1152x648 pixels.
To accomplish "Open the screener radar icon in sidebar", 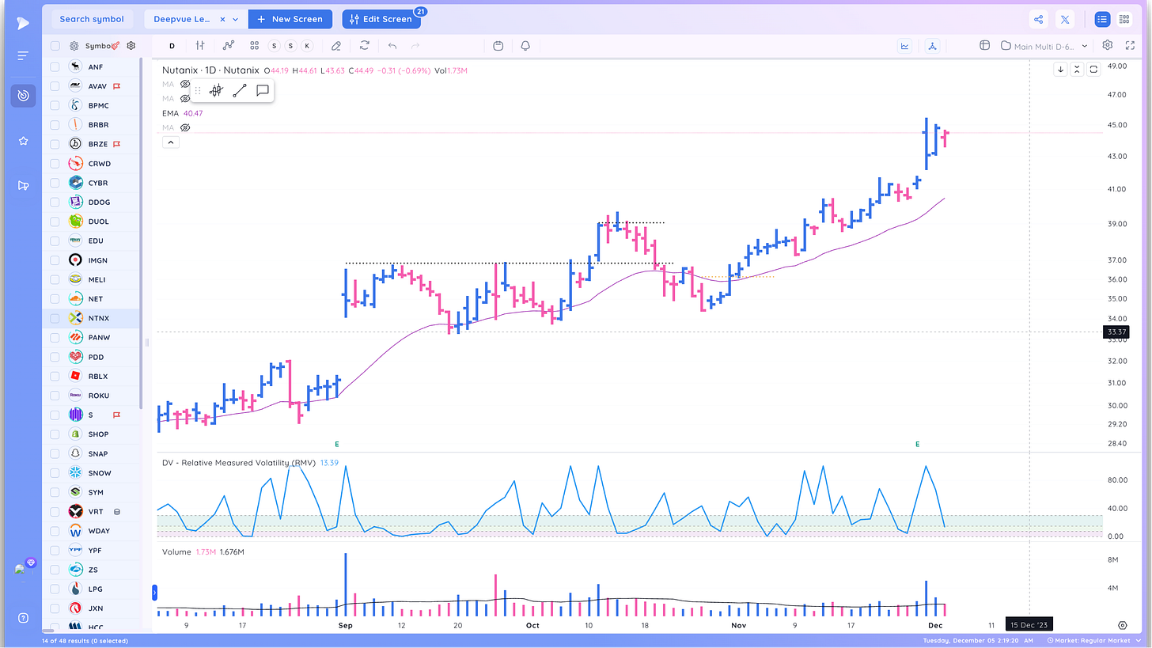I will tap(23, 96).
